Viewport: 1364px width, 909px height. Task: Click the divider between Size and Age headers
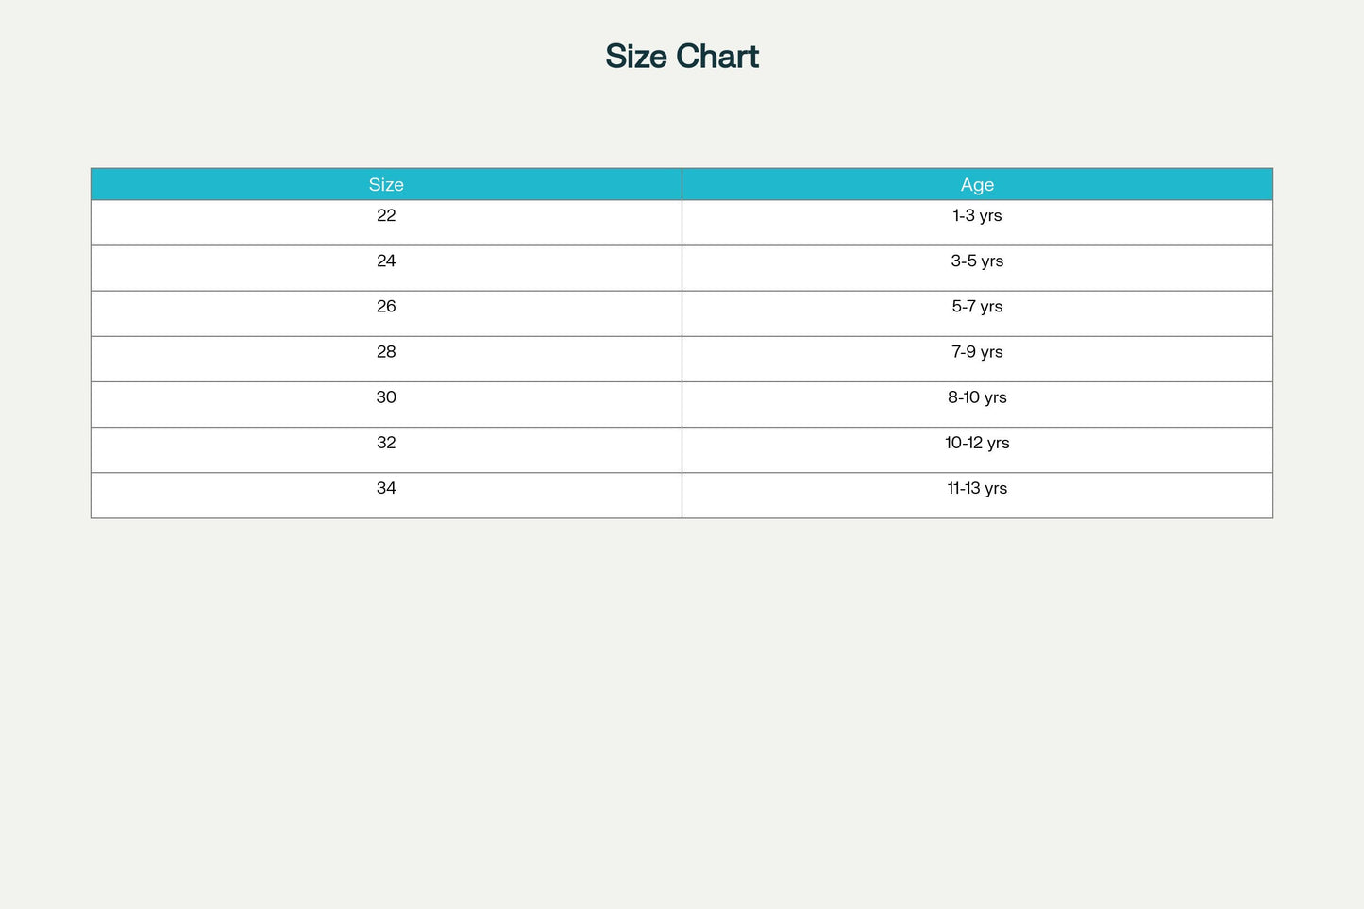tap(682, 184)
